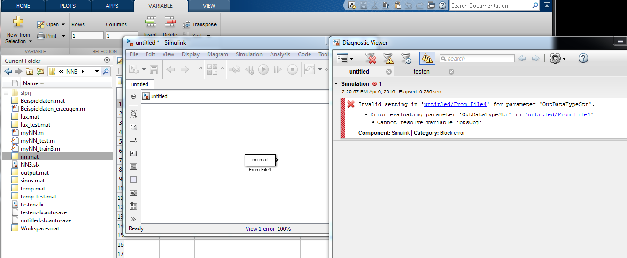Click the Image annotation tool in Simulink palette
Image resolution: width=627 pixels, height=258 pixels.
tap(133, 167)
